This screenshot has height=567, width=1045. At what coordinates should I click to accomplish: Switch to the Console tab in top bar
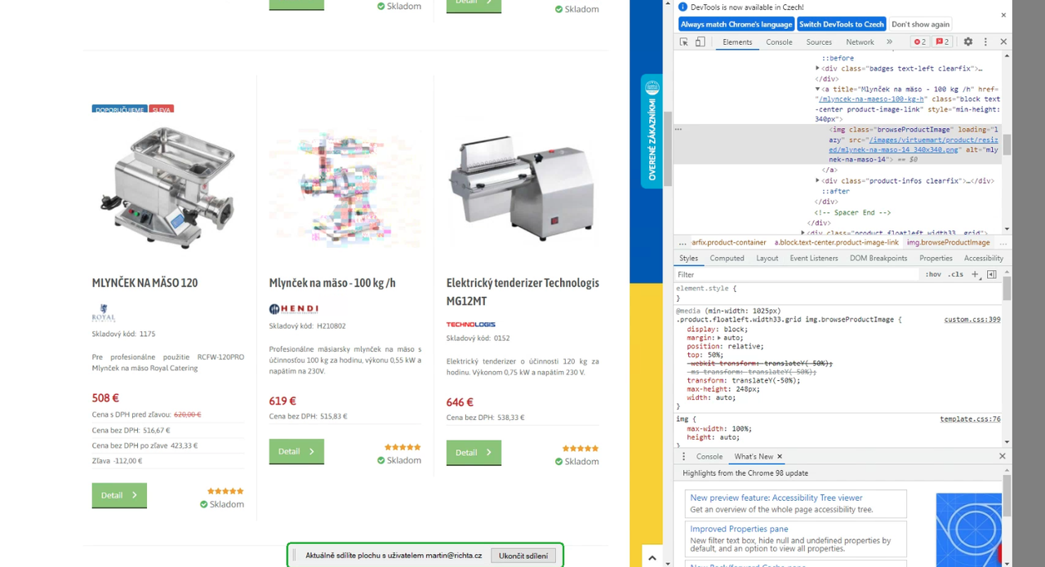pyautogui.click(x=779, y=42)
